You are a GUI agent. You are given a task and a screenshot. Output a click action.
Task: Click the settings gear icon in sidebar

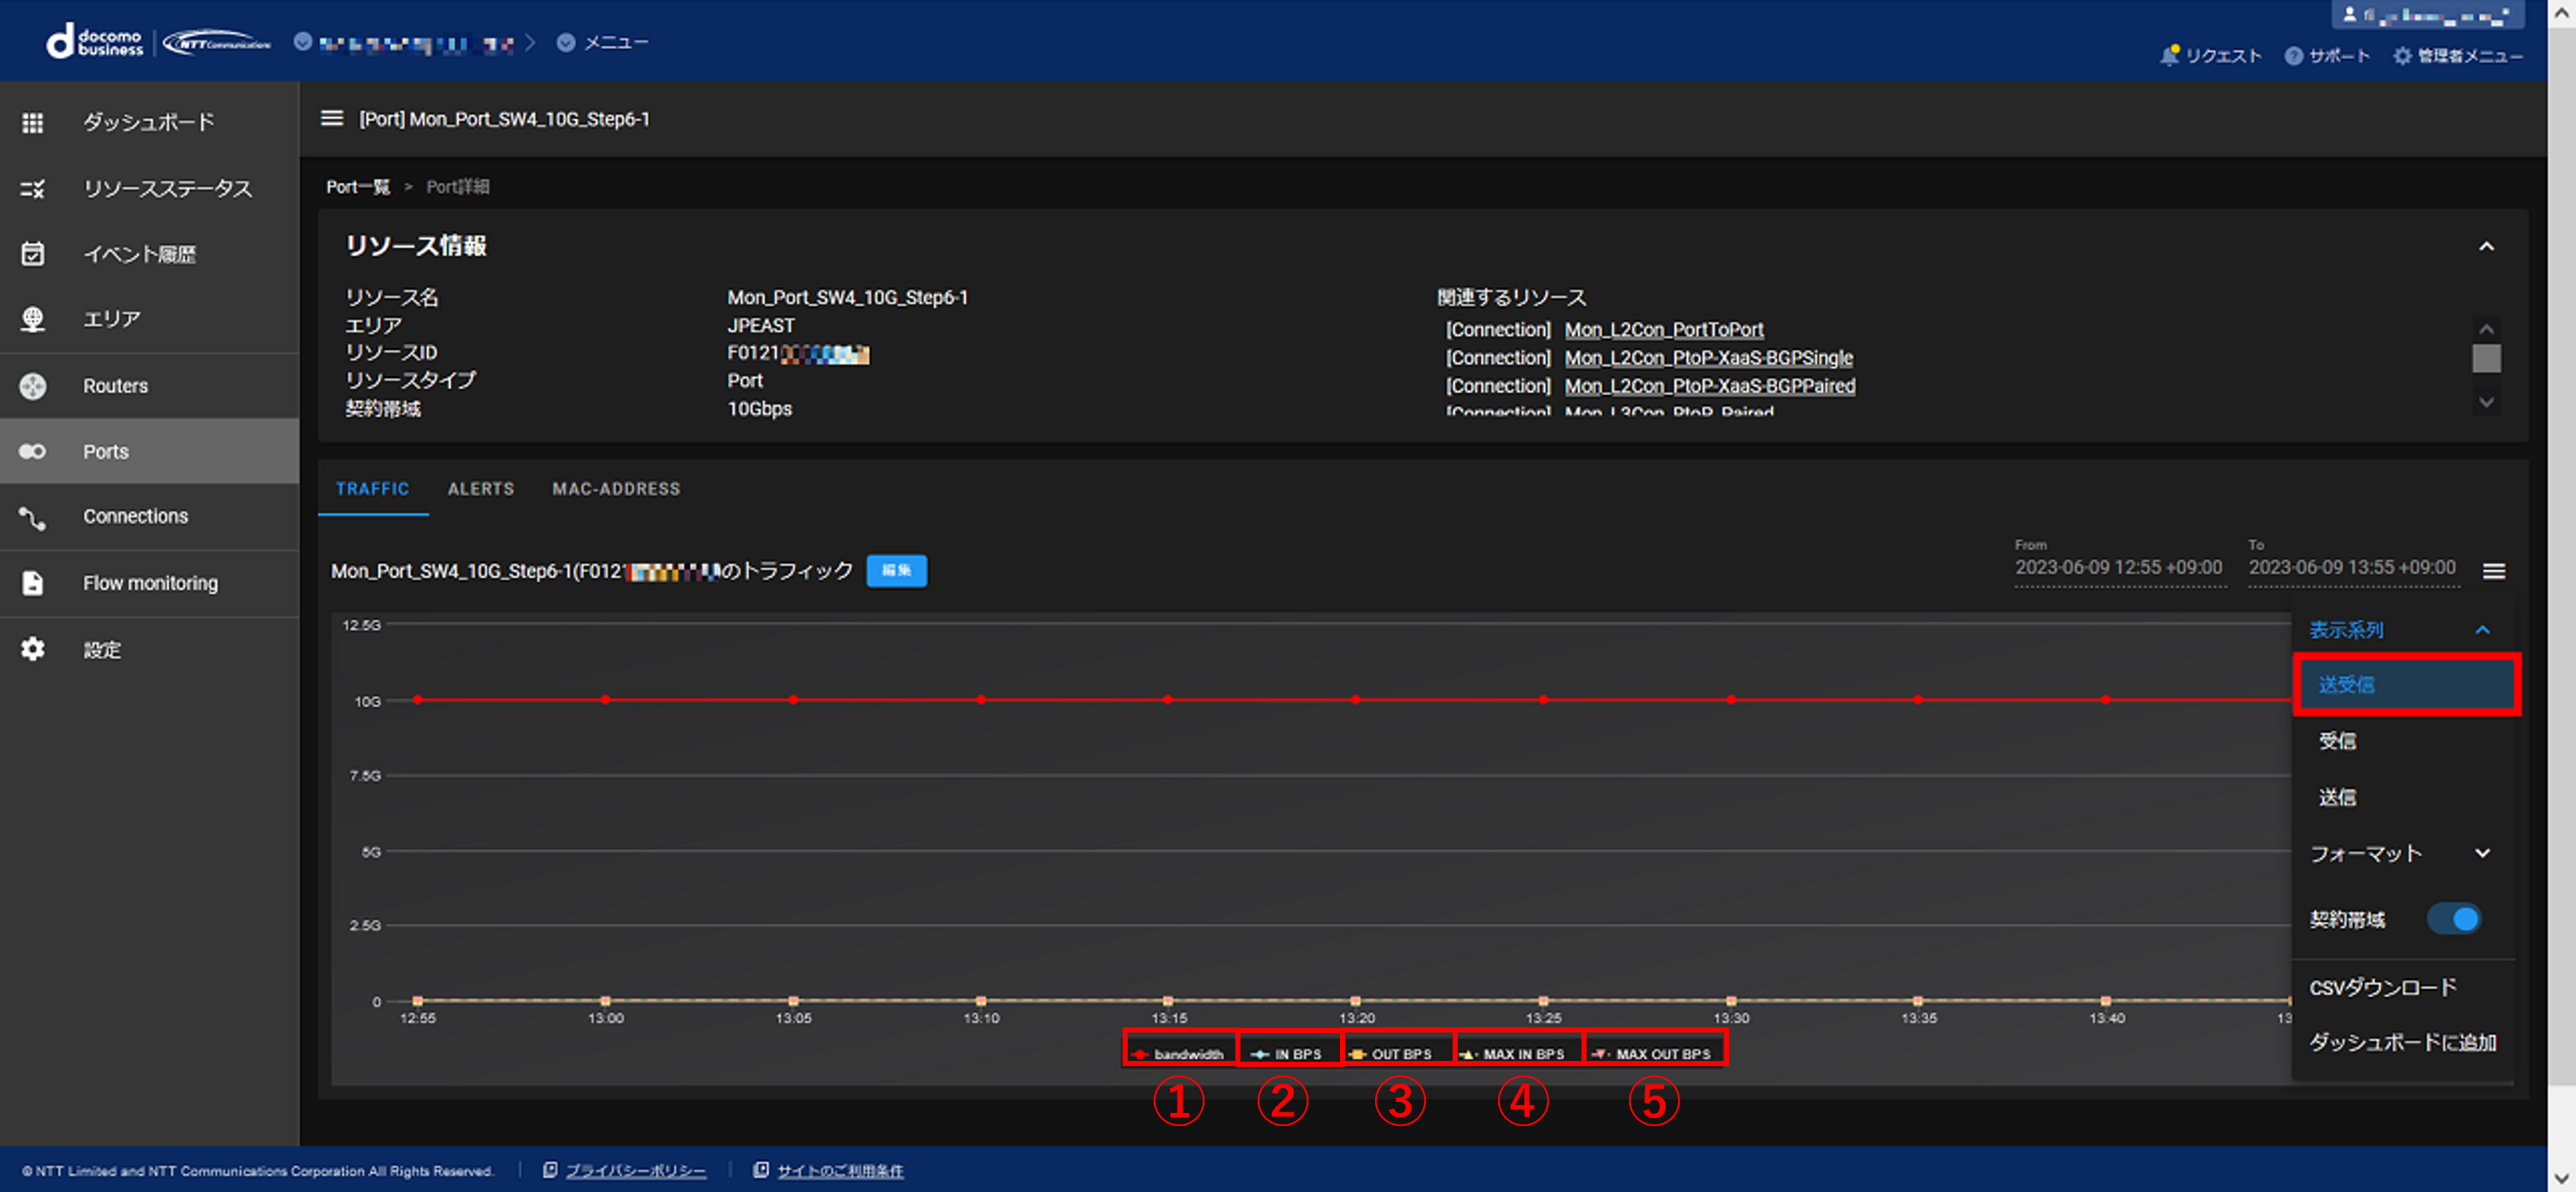coord(33,649)
